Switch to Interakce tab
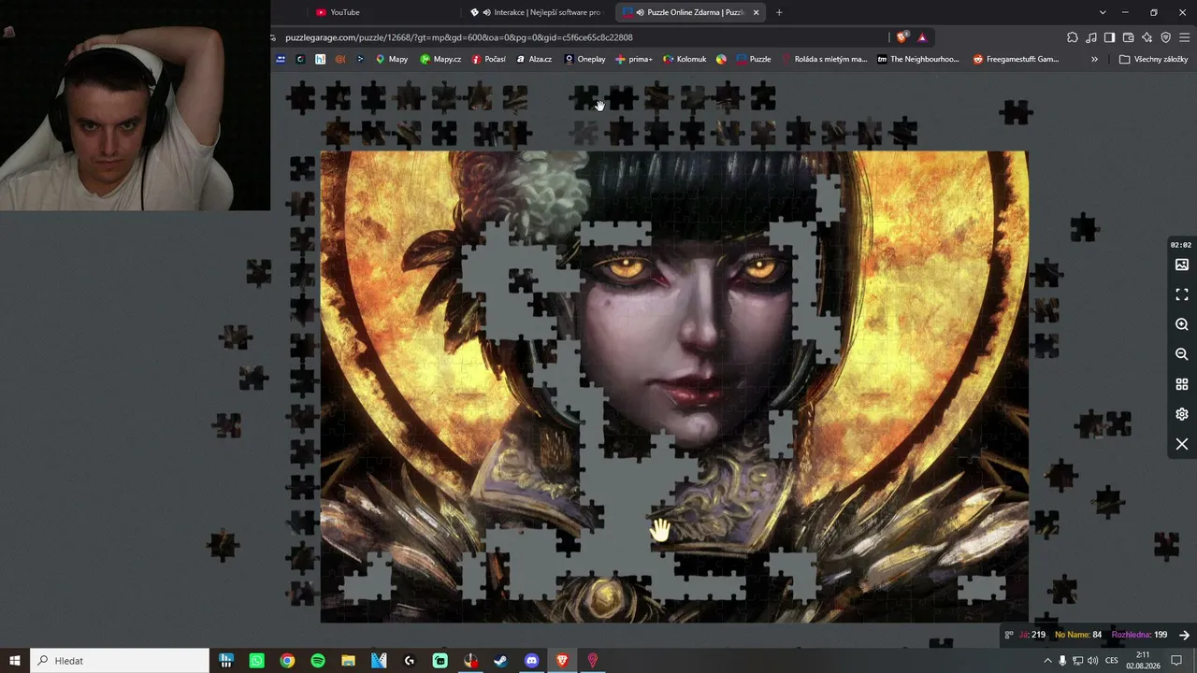Viewport: 1197px width, 673px height. click(x=538, y=12)
